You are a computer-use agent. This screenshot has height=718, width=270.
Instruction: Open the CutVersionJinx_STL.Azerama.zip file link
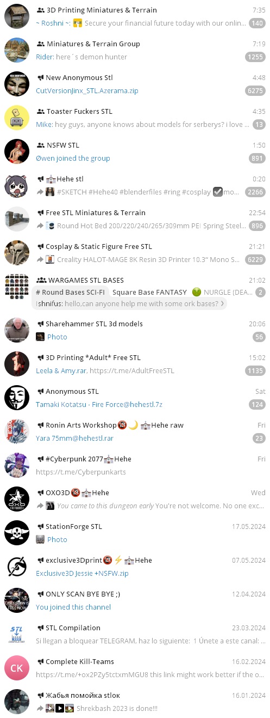[x=87, y=90]
